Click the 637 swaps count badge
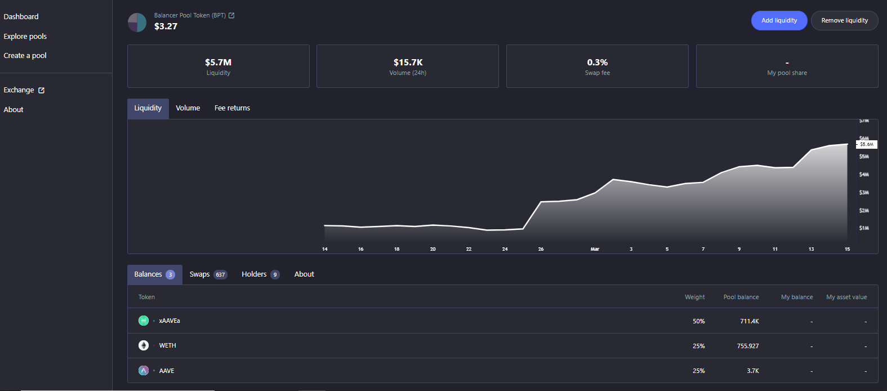Viewport: 887px width, 391px height. point(220,275)
